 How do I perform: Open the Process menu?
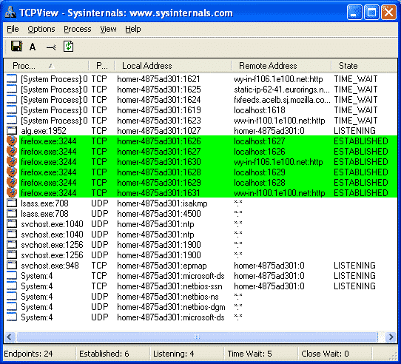(x=78, y=29)
